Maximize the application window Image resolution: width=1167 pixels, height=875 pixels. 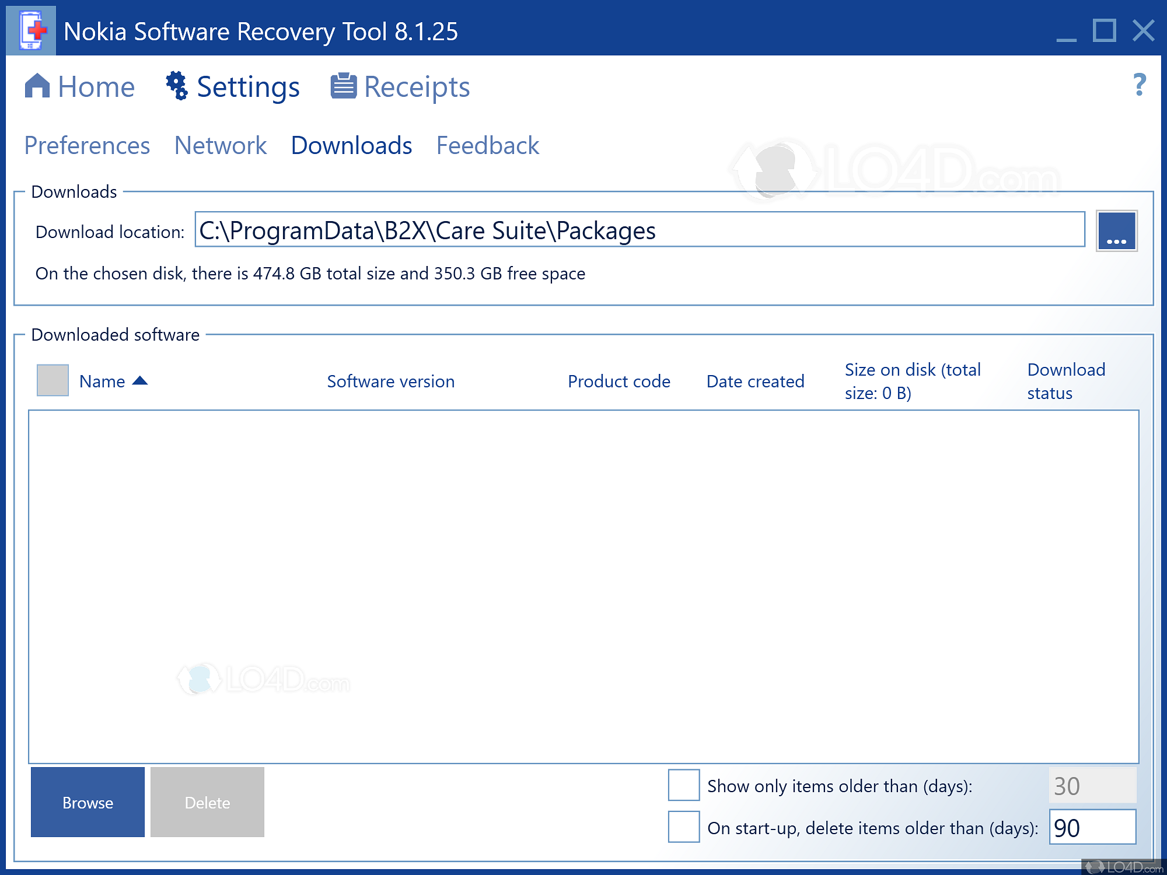pyautogui.click(x=1104, y=31)
